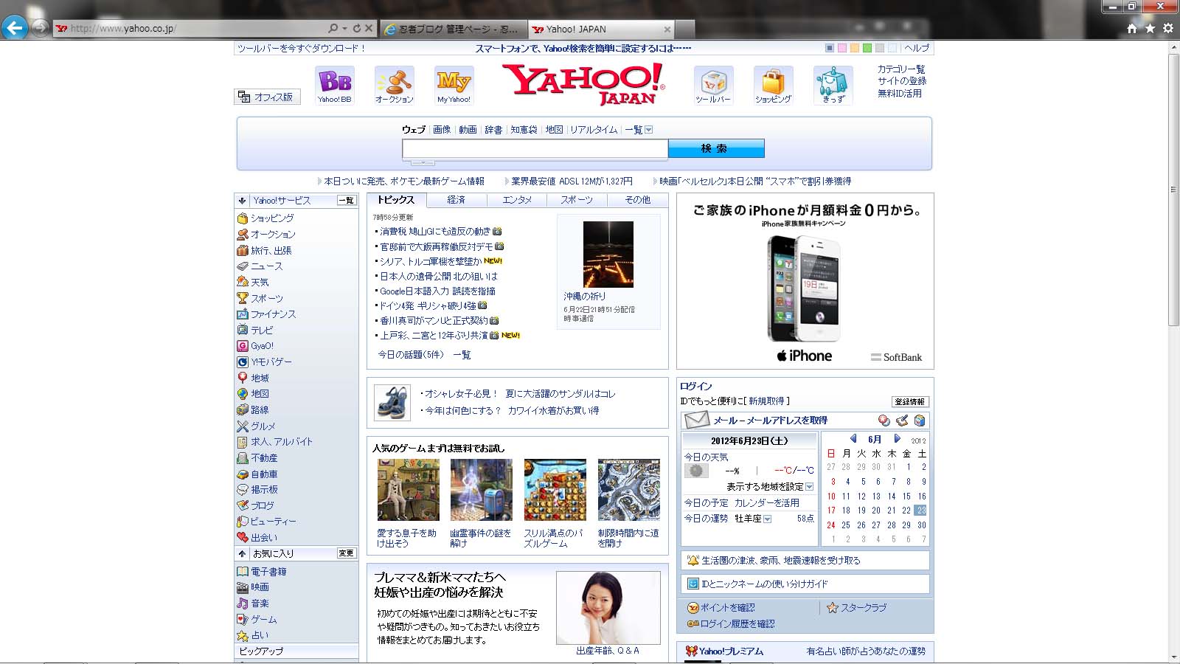Click the GyaO! sidebar icon
This screenshot has height=664, width=1180.
tap(242, 346)
